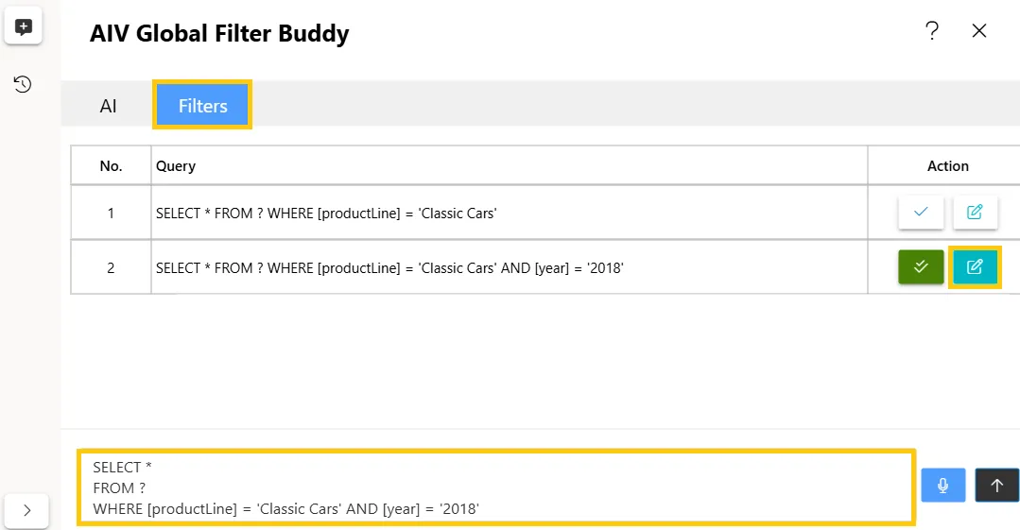Send the query with the arrow button

point(996,486)
